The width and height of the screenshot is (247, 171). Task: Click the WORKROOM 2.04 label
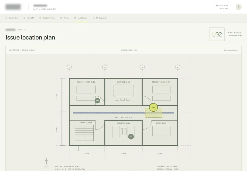coord(123,123)
